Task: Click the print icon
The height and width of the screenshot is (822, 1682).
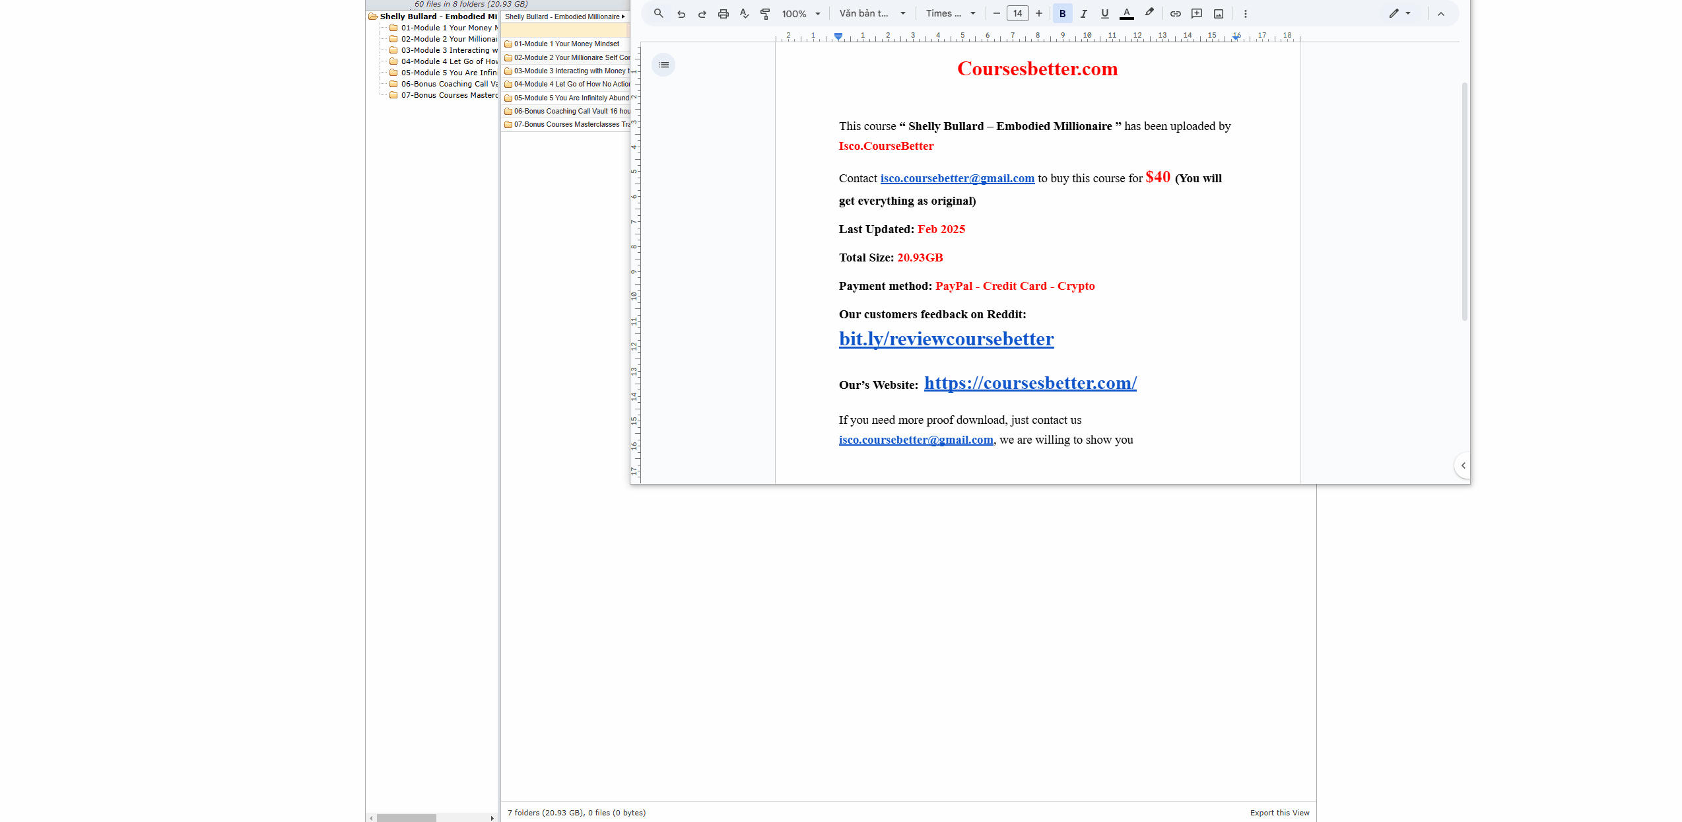Action: [723, 14]
